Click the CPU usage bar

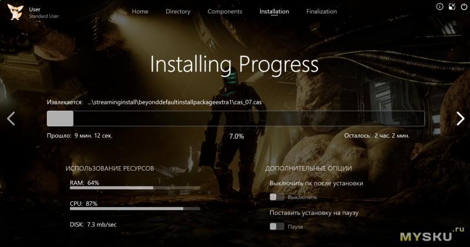point(134,208)
